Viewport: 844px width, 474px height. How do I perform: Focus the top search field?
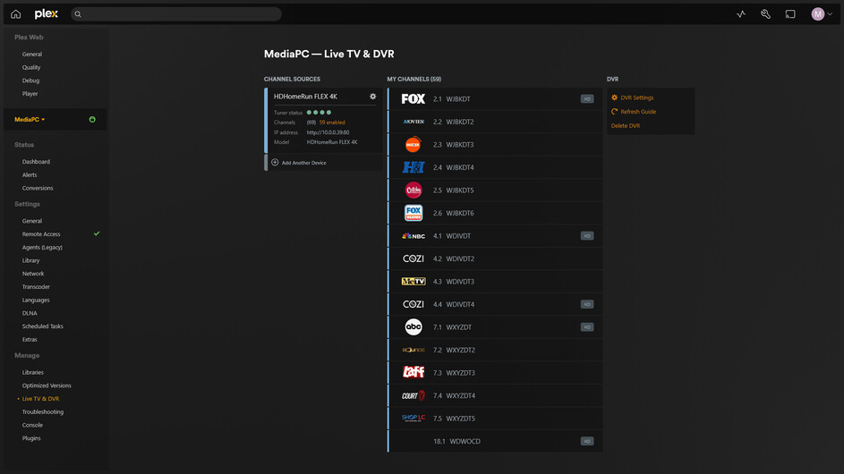[x=176, y=14]
